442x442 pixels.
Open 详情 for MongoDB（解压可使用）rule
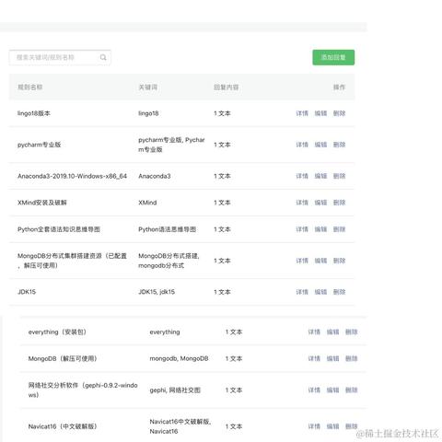tap(314, 358)
